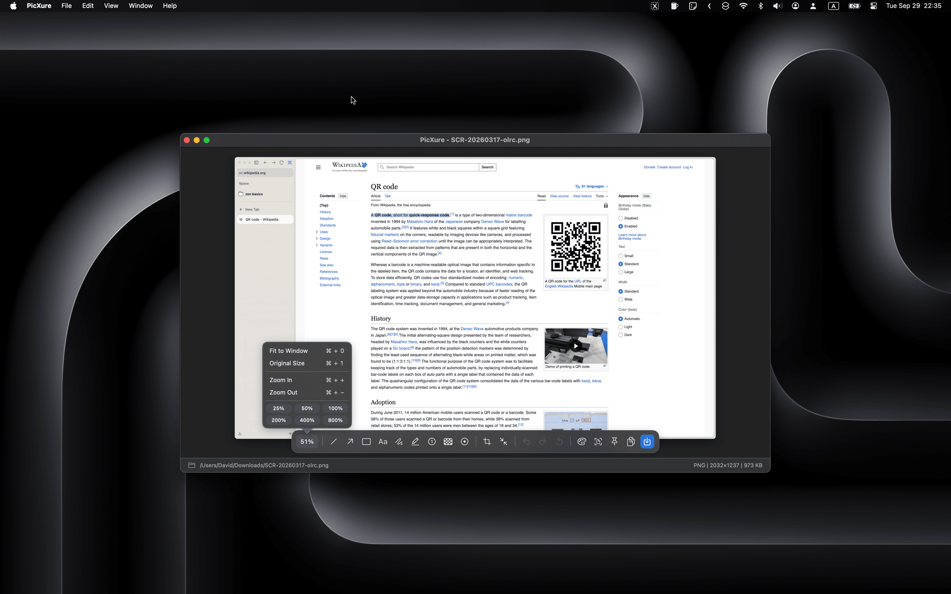Click the resize shrink arrows tool
This screenshot has height=594, width=951.
pyautogui.click(x=503, y=441)
